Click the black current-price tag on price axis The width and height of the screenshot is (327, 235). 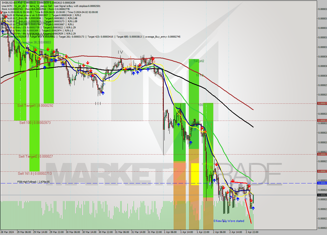pos(322,195)
